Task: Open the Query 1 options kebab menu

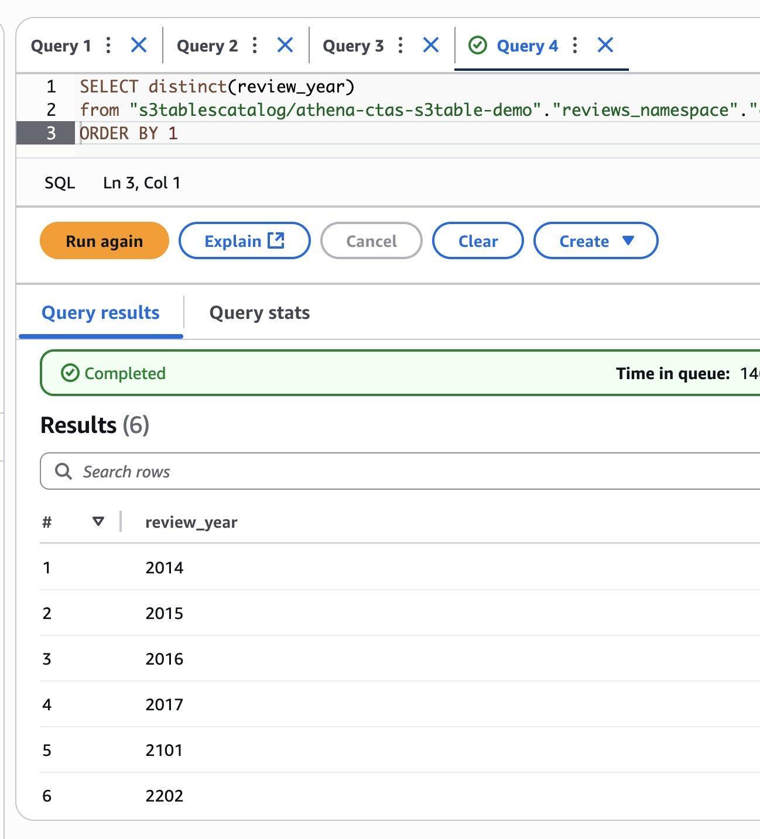Action: (108, 44)
